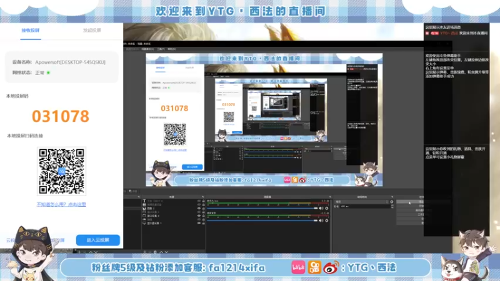Select the text source T icon

click(x=144, y=200)
